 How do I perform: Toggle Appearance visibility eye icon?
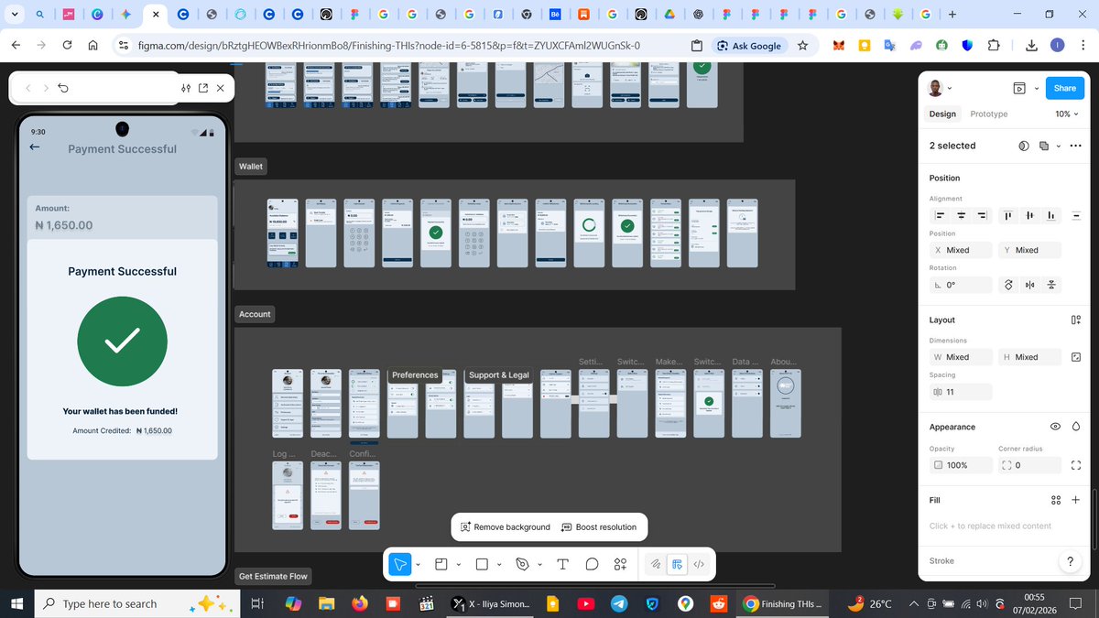coord(1055,427)
